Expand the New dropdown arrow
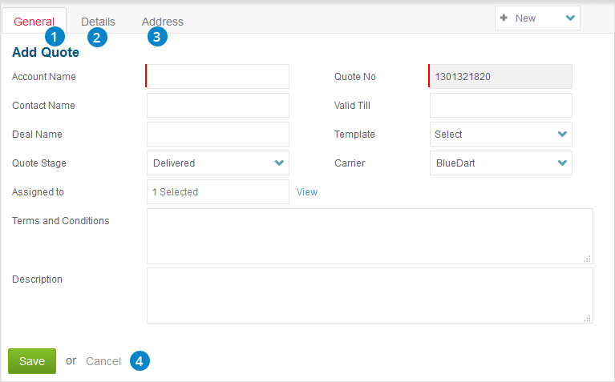 pos(570,18)
